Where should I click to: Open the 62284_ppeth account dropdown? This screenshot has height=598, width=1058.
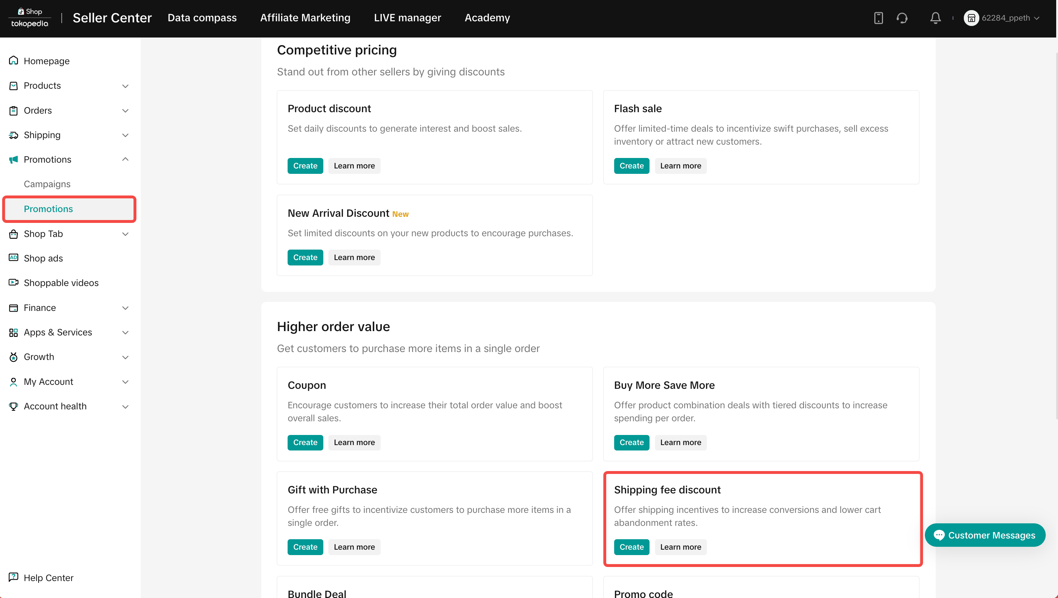click(x=1002, y=18)
